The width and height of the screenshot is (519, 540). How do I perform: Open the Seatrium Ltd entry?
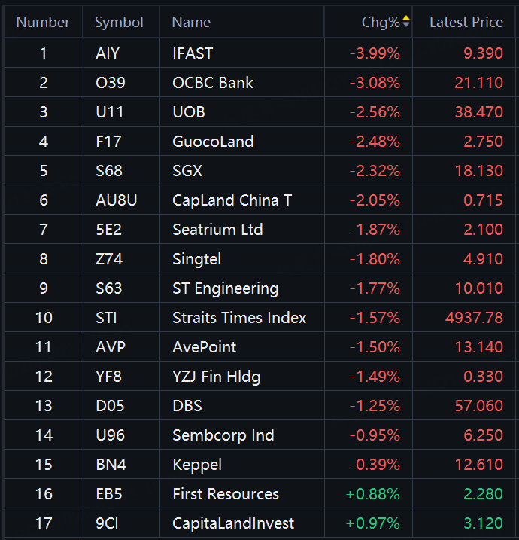pyautogui.click(x=217, y=230)
